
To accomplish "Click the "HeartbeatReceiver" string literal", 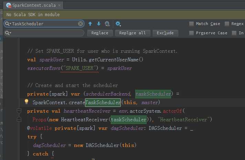I will (x=183, y=120).
